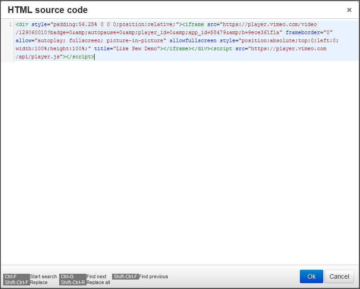Image resolution: width=360 pixels, height=289 pixels.
Task: Click the 'HTML source code' dialog title
Action: coord(48,10)
